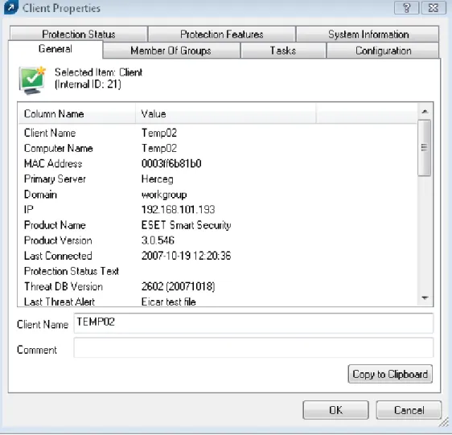Click the Client Name input field
This screenshot has height=435, width=452.
pyautogui.click(x=253, y=323)
